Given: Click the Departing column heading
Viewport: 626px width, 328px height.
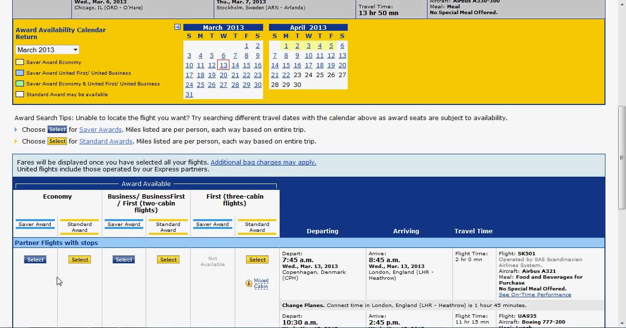Looking at the screenshot, I should tap(322, 231).
